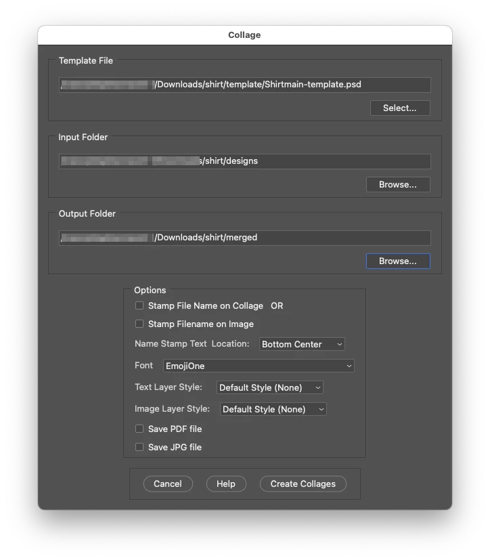The height and width of the screenshot is (560, 490).
Task: Click the Stamp Filename on Image label
Action: coord(201,324)
